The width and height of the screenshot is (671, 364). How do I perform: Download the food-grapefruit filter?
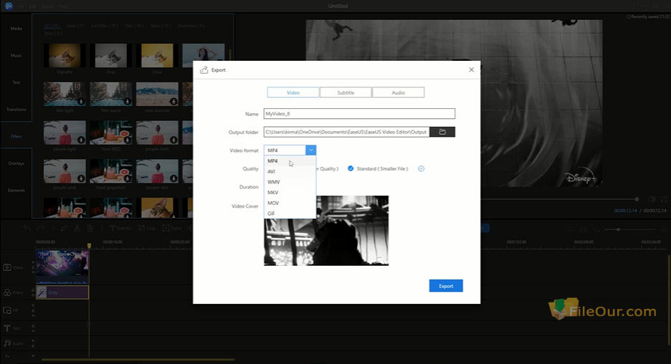click(127, 178)
